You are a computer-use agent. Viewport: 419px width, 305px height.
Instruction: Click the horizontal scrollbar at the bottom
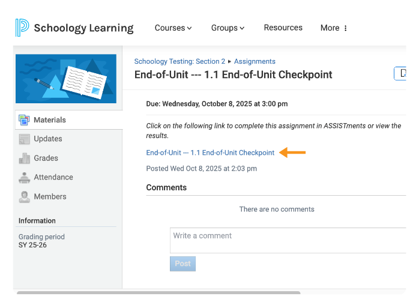click(158, 293)
